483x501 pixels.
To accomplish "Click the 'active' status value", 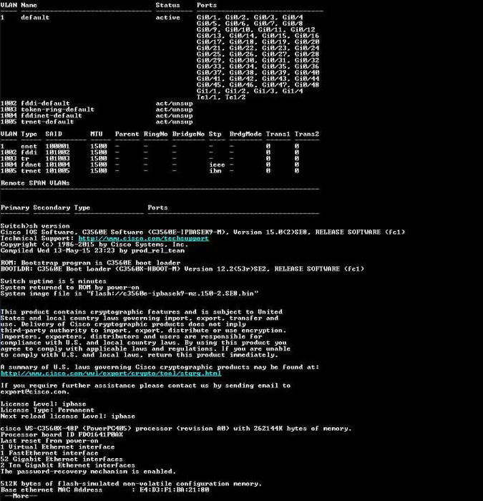I will [x=168, y=17].
